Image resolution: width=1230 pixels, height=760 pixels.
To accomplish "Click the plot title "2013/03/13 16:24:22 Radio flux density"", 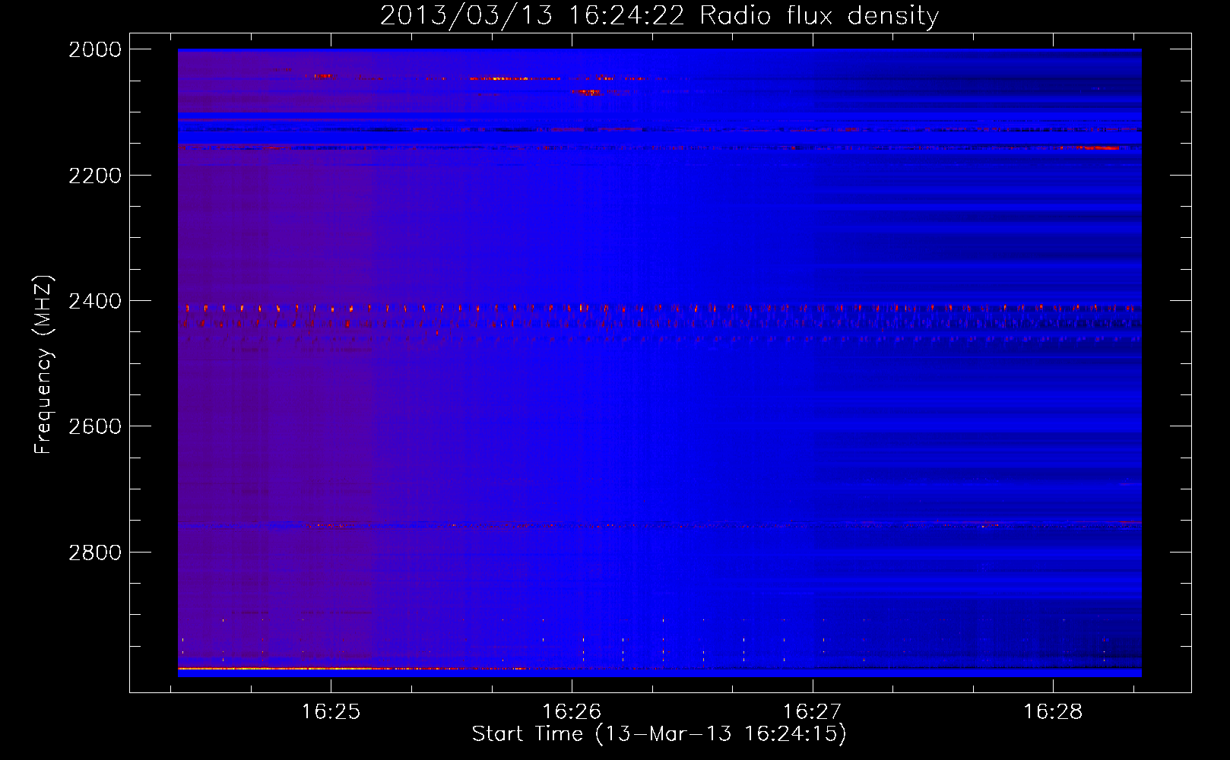I will coord(659,15).
